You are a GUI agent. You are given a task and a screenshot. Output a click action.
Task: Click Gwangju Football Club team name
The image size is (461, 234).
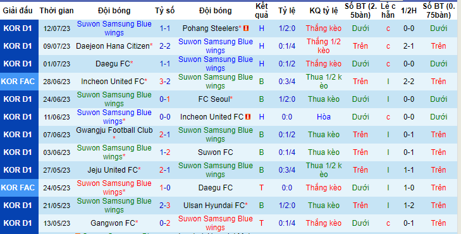click(x=114, y=130)
